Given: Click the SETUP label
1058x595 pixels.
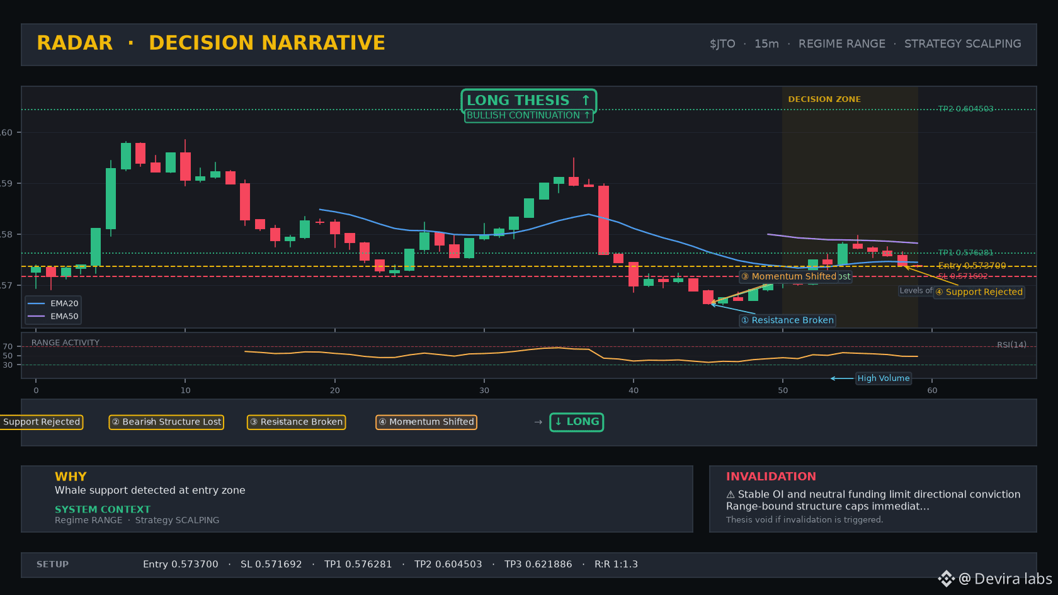Looking at the screenshot, I should pyautogui.click(x=52, y=565).
